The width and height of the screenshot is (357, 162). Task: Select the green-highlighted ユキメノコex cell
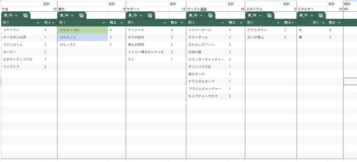82,30
